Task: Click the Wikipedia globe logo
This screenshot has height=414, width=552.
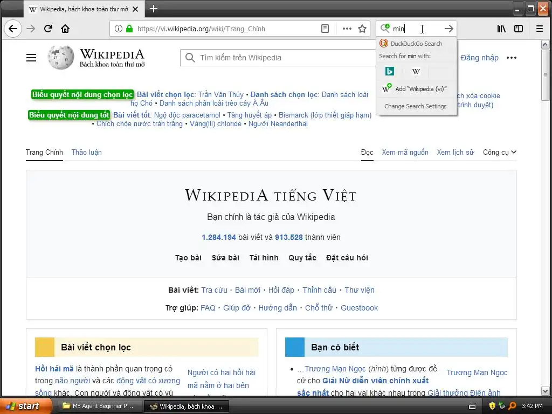Action: tap(61, 57)
